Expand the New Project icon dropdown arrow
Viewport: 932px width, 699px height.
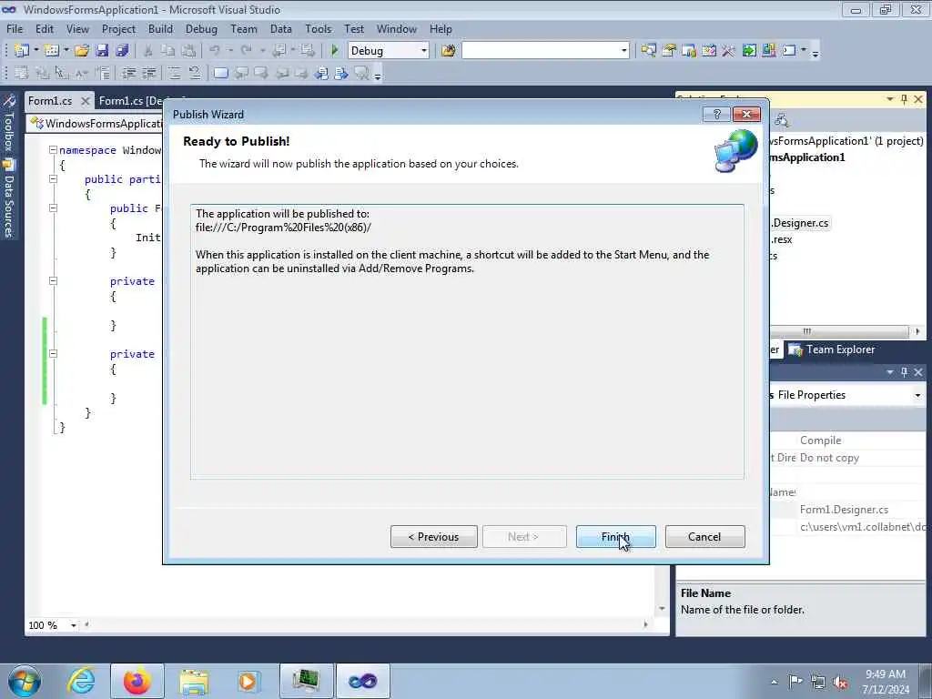(x=35, y=51)
